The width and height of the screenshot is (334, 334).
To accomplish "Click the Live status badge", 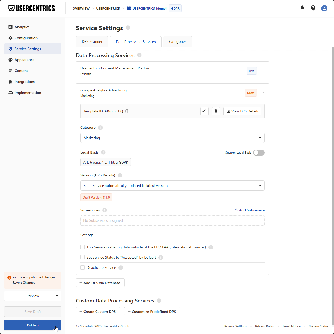I will [252, 71].
